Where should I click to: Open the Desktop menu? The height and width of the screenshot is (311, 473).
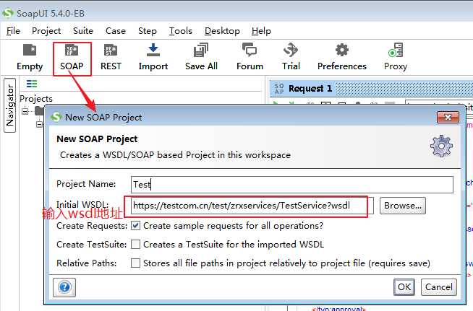222,31
